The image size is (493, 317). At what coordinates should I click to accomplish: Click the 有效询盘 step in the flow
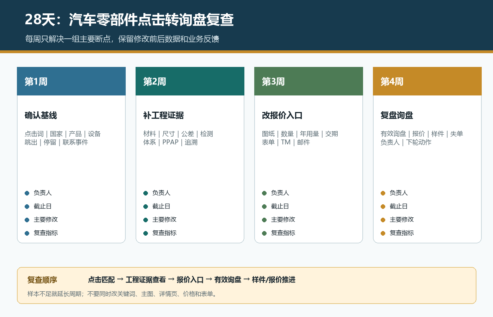(228, 280)
